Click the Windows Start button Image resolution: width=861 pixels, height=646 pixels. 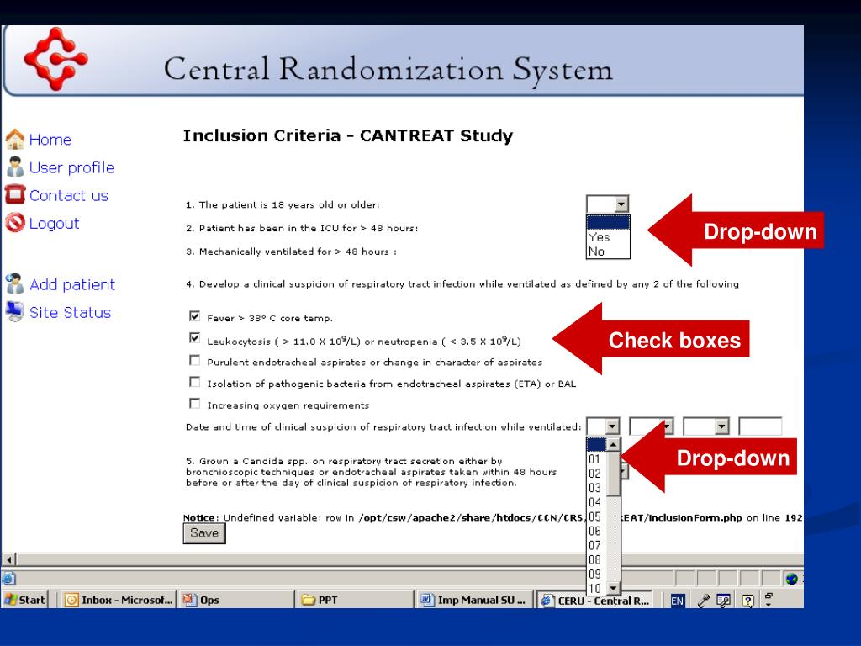[x=24, y=600]
